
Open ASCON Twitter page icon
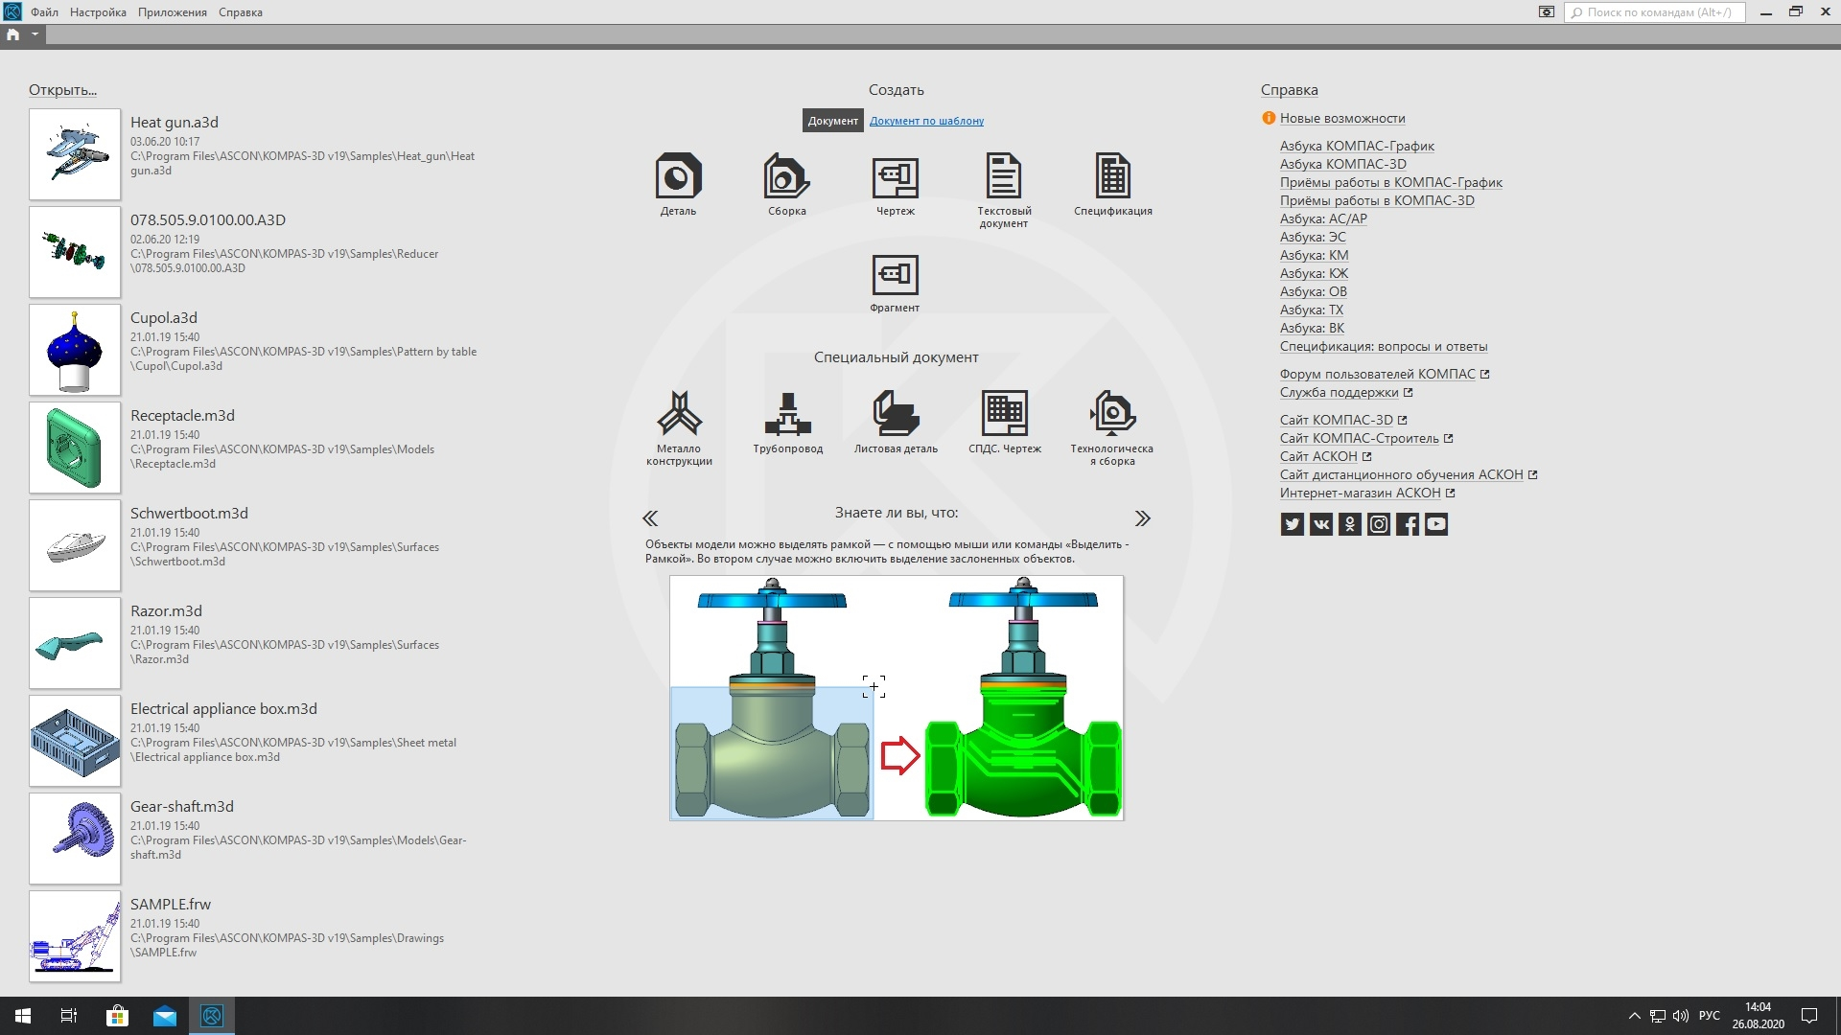click(x=1292, y=524)
